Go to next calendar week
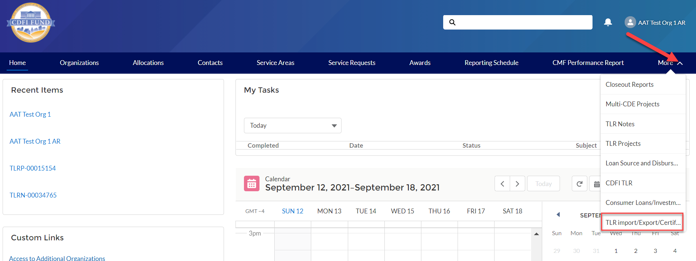The width and height of the screenshot is (696, 261). tap(517, 184)
